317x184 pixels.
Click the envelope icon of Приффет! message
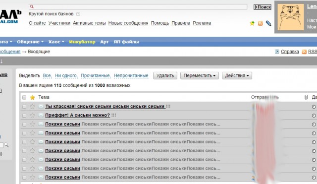coord(41,115)
